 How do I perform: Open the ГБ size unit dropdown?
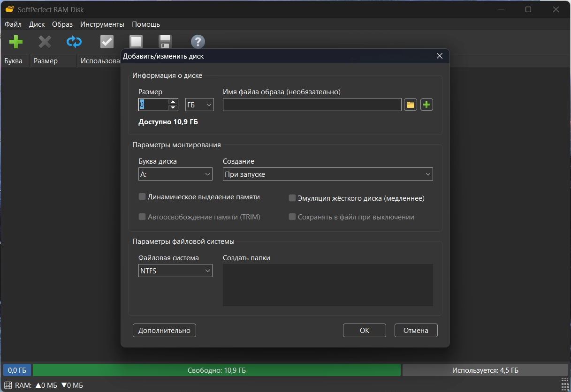(199, 105)
